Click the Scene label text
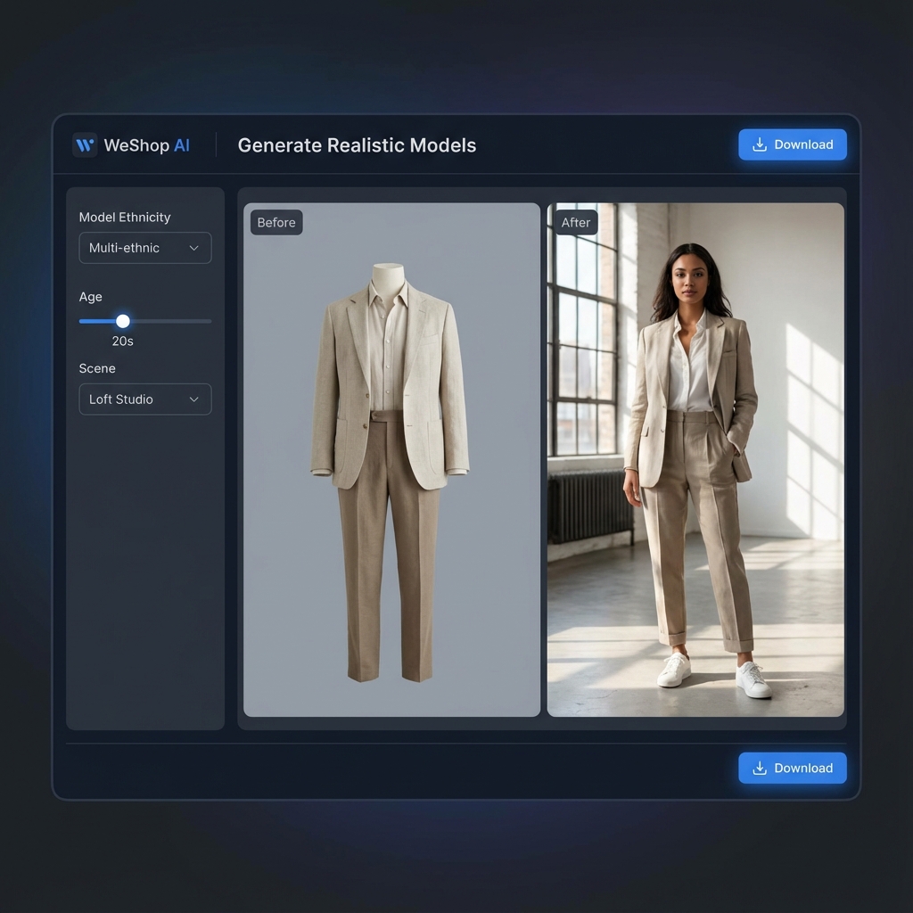Screen dimensions: 913x913 [97, 368]
